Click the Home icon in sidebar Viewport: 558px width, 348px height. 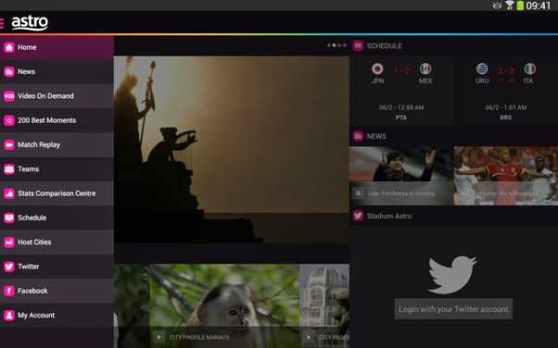pyautogui.click(x=9, y=47)
